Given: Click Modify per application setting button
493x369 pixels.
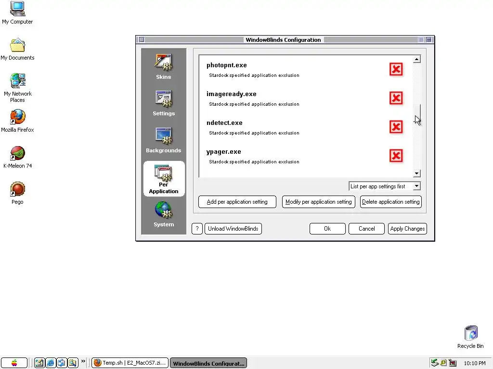Looking at the screenshot, I should [319, 202].
